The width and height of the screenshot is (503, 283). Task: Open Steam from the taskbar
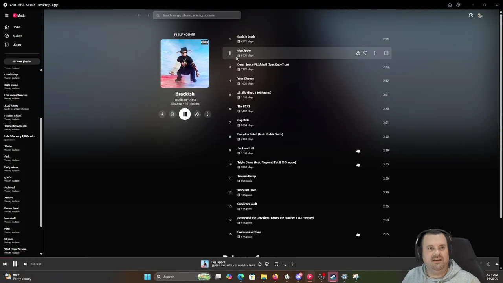(333, 277)
